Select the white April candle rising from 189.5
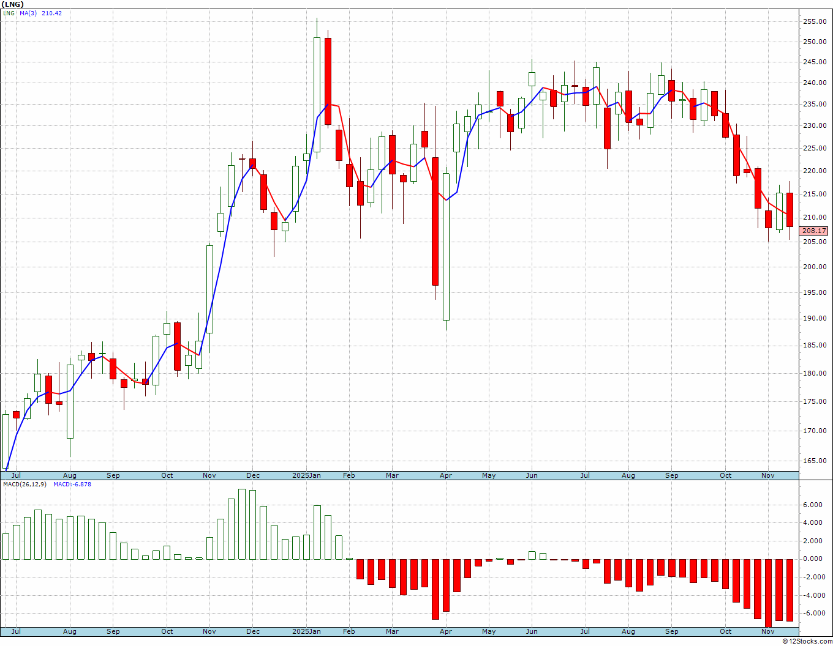The height and width of the screenshot is (646, 833). tap(446, 247)
